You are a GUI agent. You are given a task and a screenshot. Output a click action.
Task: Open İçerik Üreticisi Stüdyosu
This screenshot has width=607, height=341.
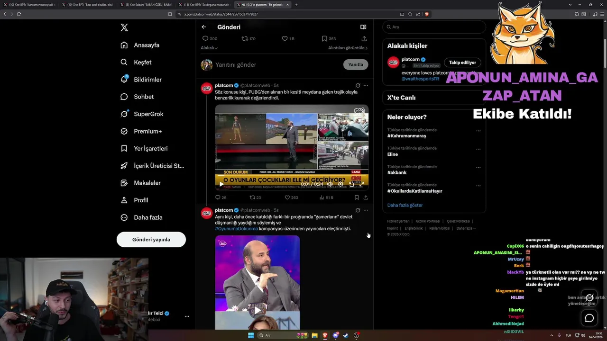pyautogui.click(x=152, y=166)
